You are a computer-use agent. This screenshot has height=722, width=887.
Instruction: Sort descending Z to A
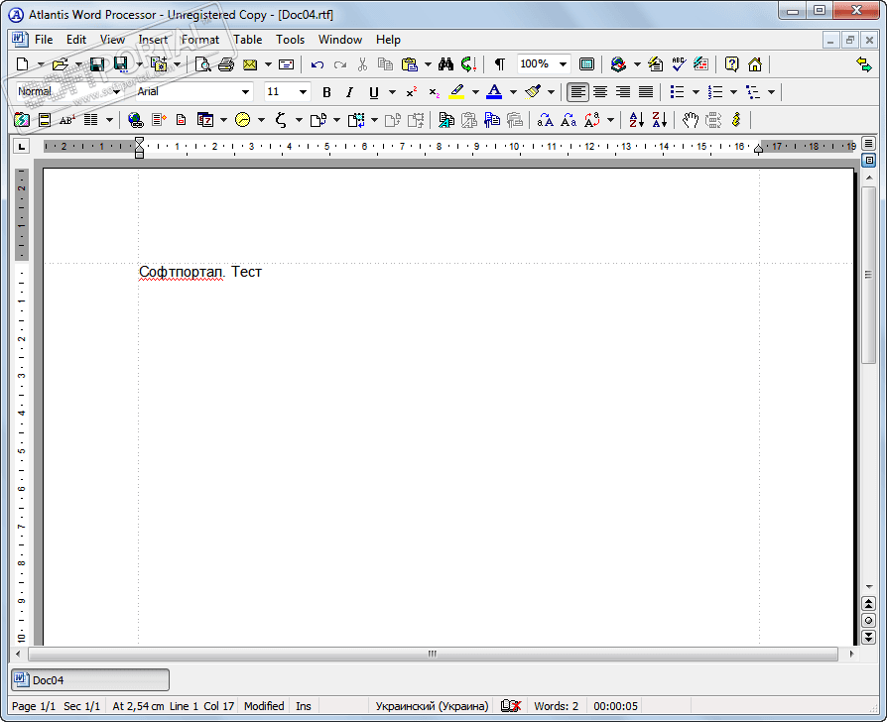[x=660, y=120]
